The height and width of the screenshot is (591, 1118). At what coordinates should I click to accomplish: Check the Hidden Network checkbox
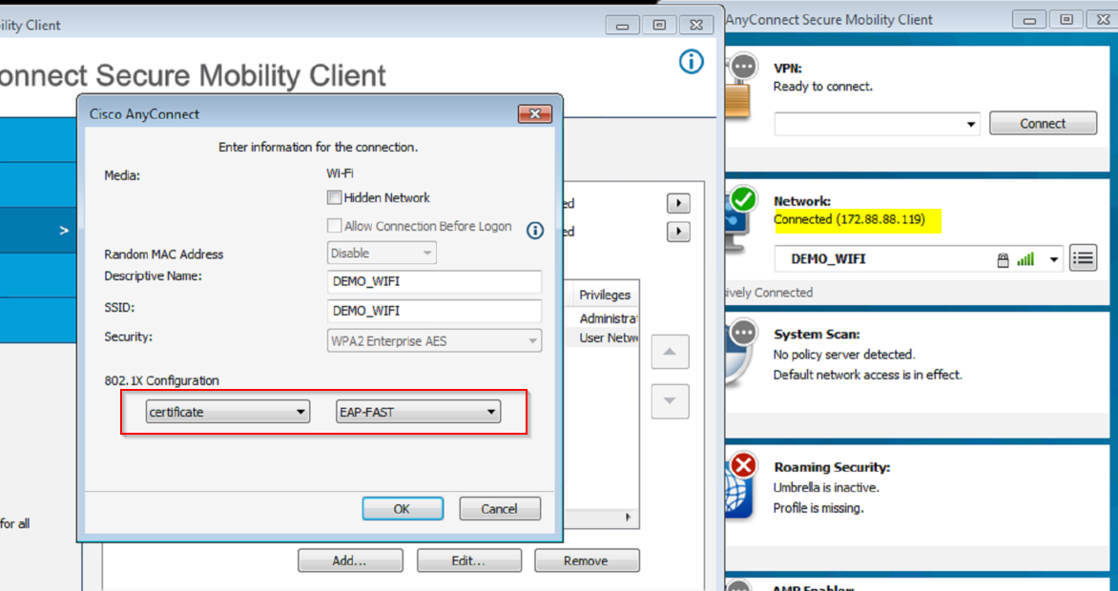(x=334, y=197)
